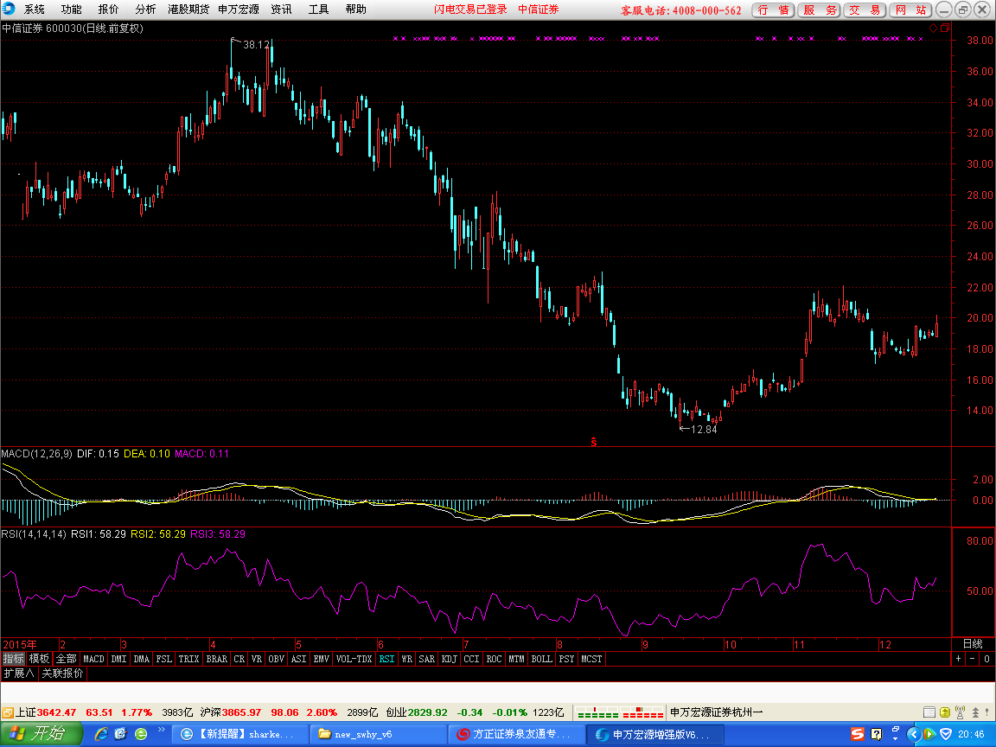
Task: Click the 服务 button
Action: point(820,10)
